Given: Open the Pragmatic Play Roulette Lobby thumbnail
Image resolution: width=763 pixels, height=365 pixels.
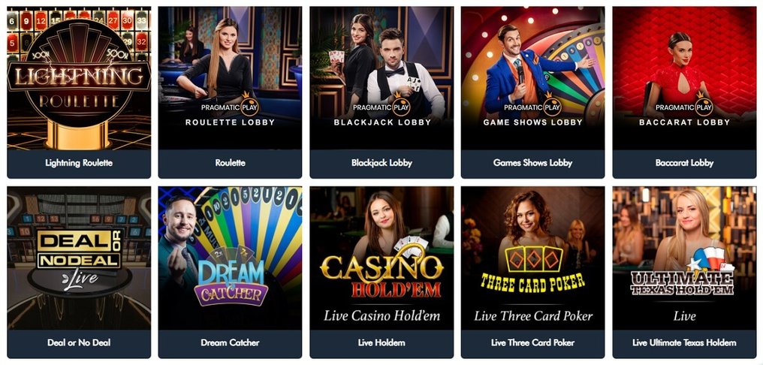Looking at the screenshot, I should pyautogui.click(x=230, y=78).
